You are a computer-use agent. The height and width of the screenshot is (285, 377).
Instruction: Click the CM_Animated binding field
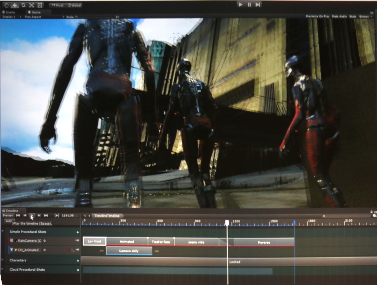pyautogui.click(x=28, y=250)
